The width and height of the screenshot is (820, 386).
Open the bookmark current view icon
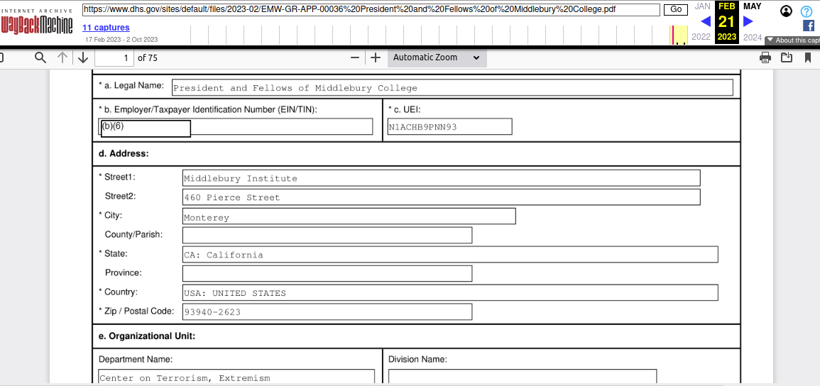[808, 57]
